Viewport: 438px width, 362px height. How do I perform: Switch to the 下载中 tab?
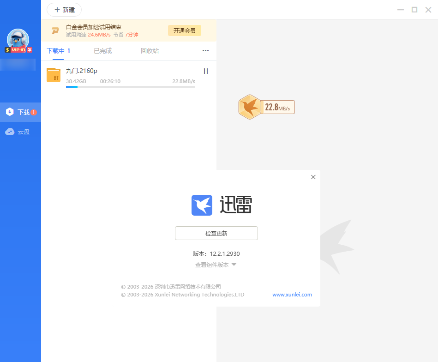pos(58,51)
